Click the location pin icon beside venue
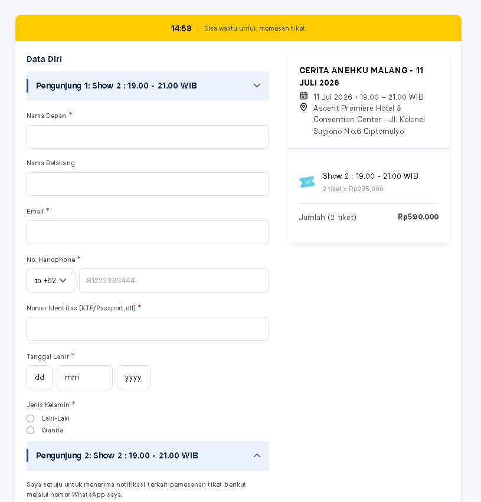The image size is (481, 502). [x=303, y=107]
